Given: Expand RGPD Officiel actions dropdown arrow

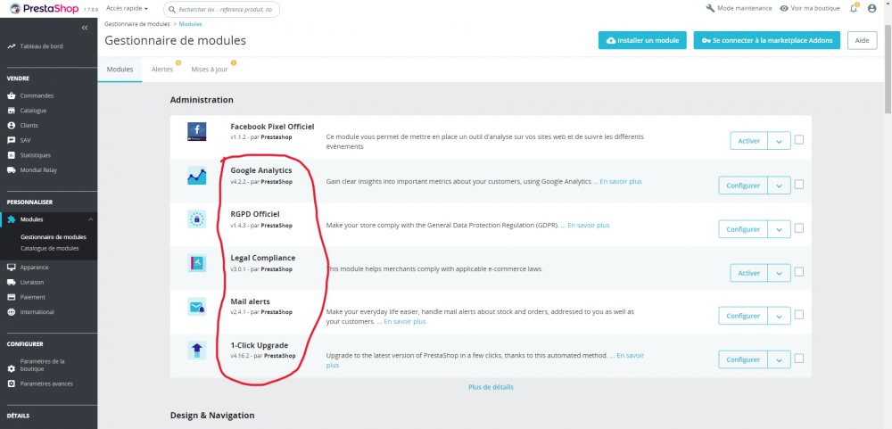Looking at the screenshot, I should (x=780, y=229).
